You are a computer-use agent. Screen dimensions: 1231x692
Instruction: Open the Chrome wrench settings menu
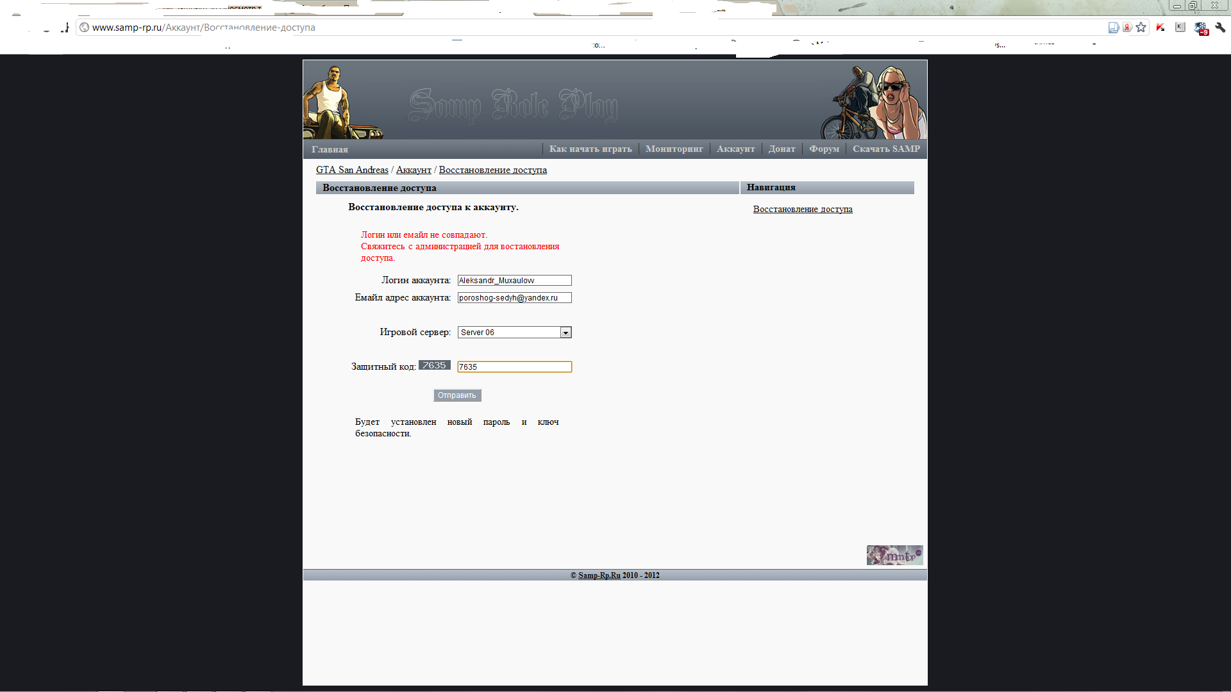(1220, 28)
